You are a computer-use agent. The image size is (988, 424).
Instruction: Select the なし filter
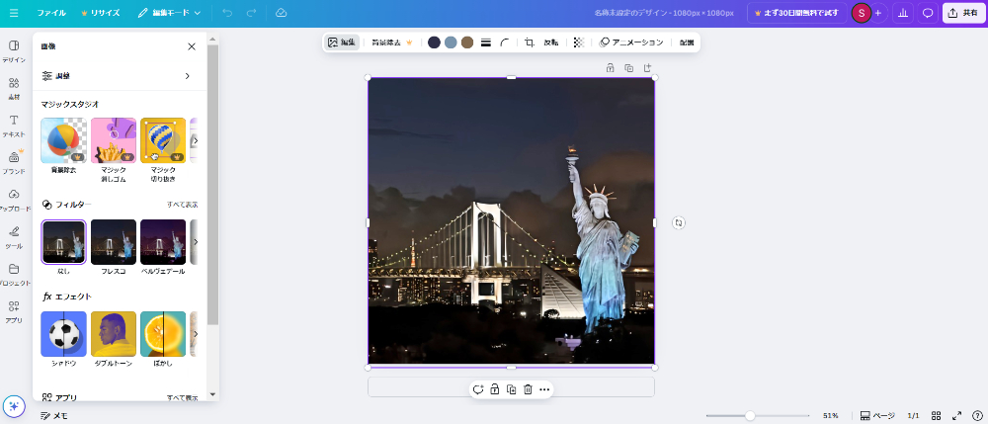click(x=63, y=242)
